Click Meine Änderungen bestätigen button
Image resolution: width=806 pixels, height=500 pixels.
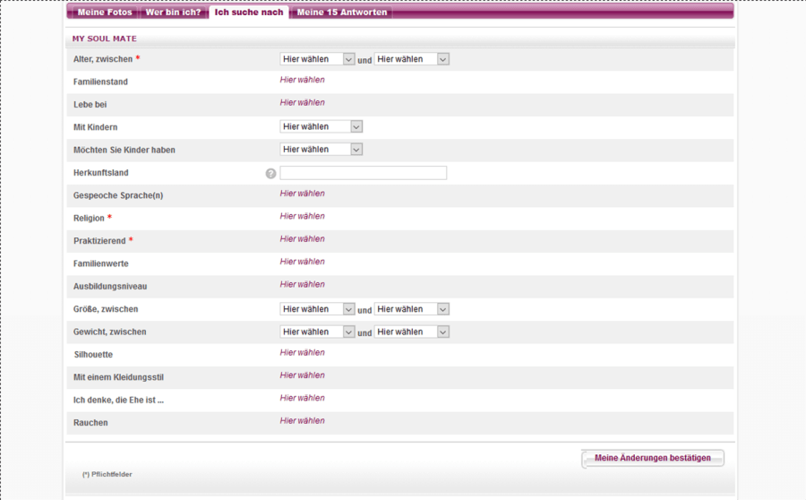click(x=653, y=458)
